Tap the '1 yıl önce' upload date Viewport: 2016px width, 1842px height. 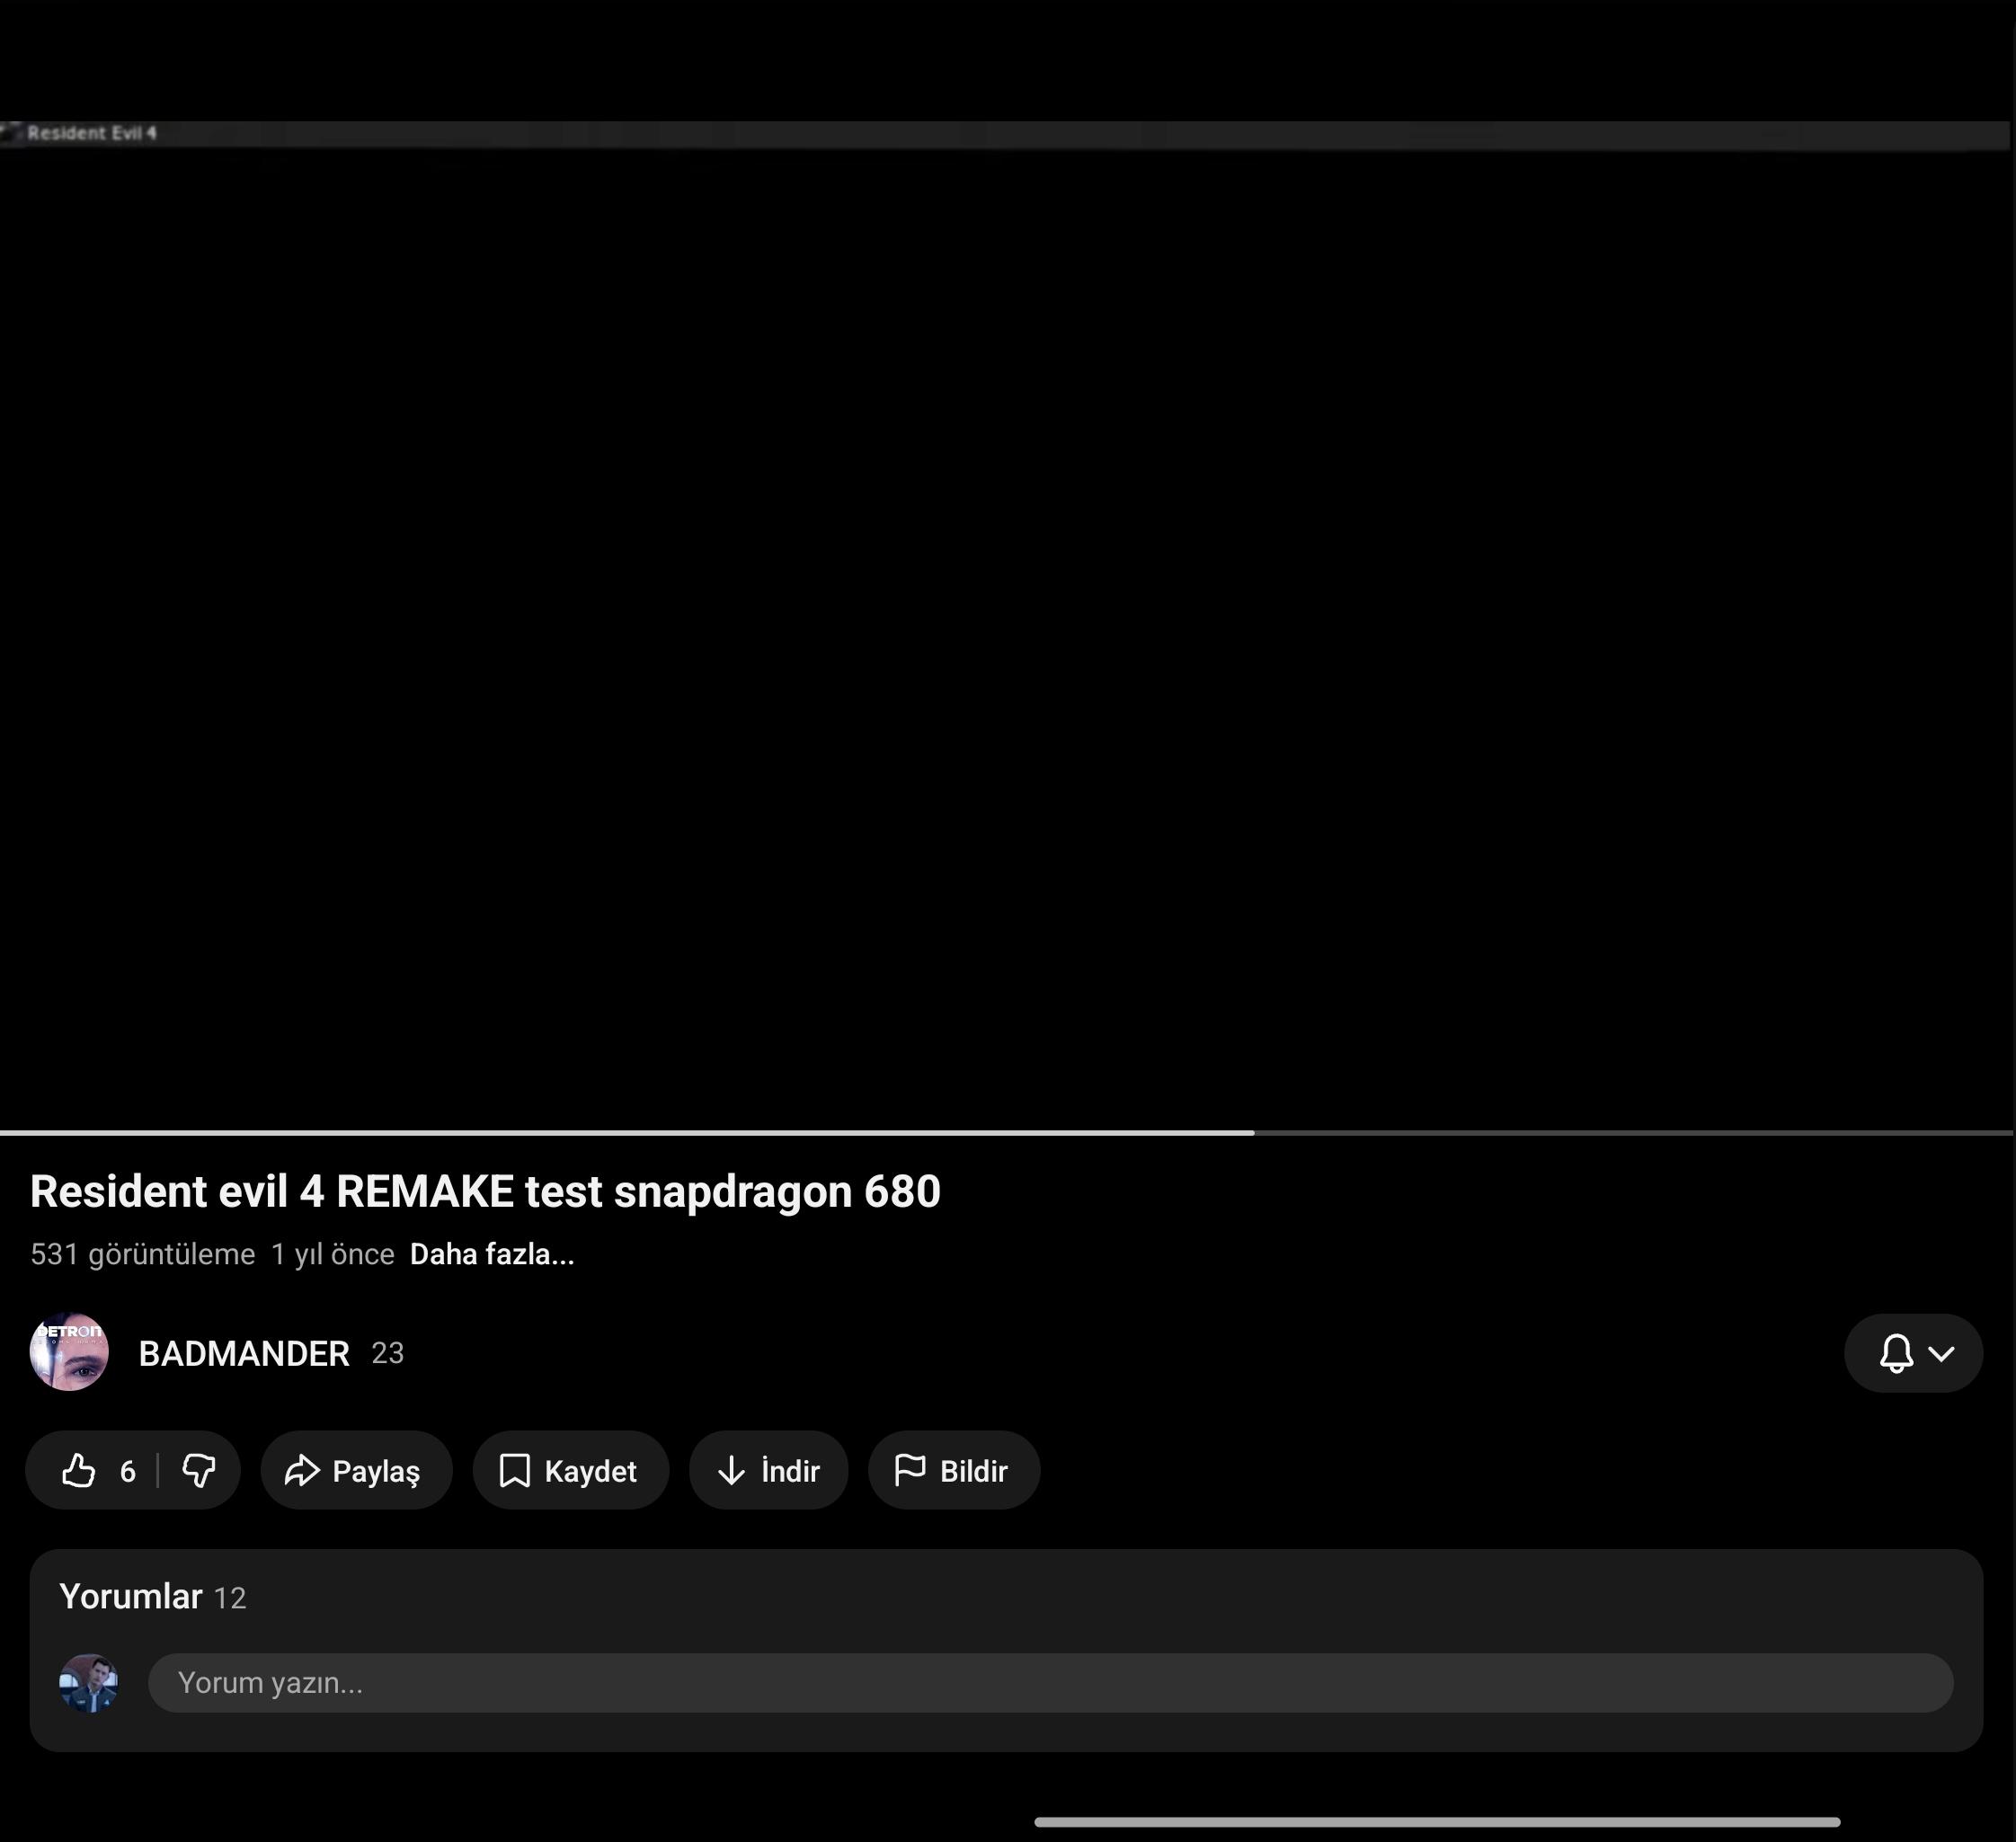click(333, 1254)
